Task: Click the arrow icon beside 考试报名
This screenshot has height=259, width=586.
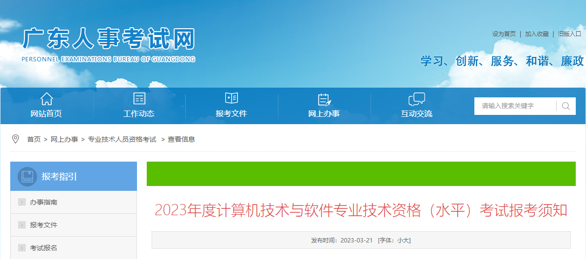Action: click(x=22, y=248)
